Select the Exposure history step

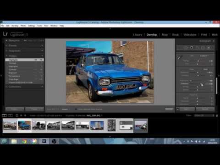tap(24, 73)
